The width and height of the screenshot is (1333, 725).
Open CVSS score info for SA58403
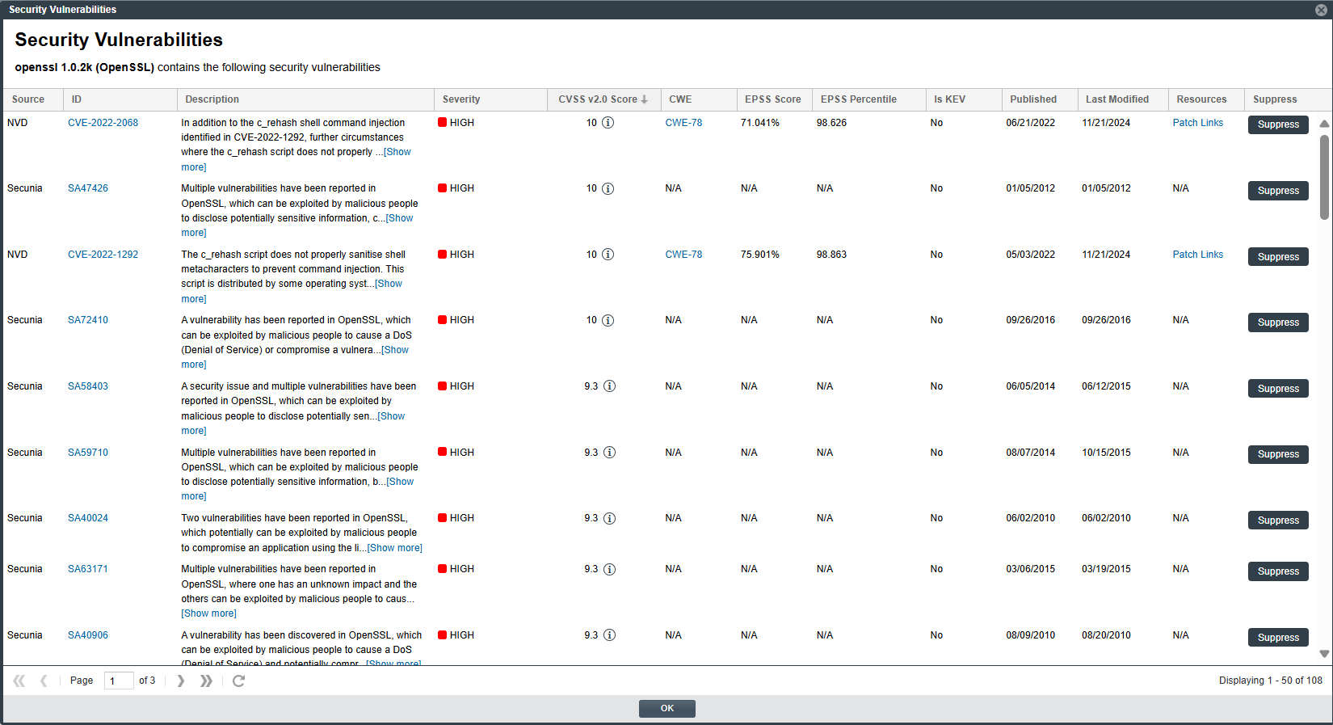(x=609, y=386)
